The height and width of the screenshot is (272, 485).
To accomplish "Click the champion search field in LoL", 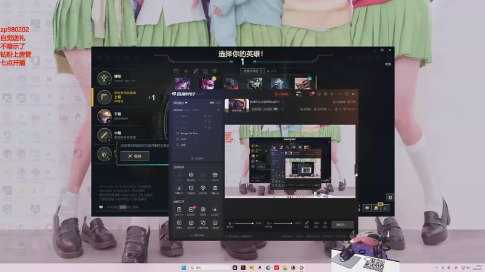I will 289,71.
